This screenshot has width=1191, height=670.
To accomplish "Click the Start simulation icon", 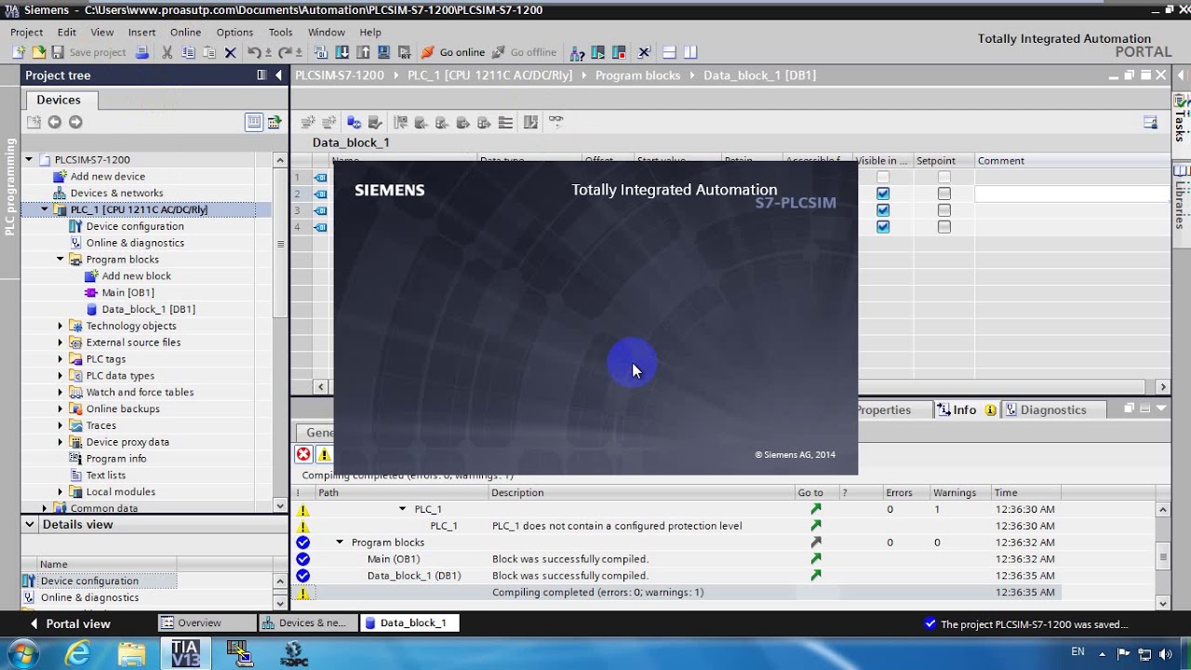I will click(383, 52).
